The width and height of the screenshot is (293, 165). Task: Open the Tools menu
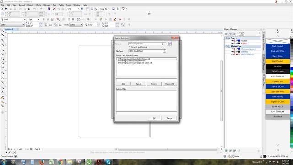click(x=68, y=5)
